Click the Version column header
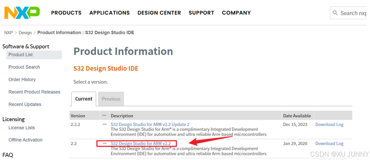The image size is (370, 160). (78, 116)
